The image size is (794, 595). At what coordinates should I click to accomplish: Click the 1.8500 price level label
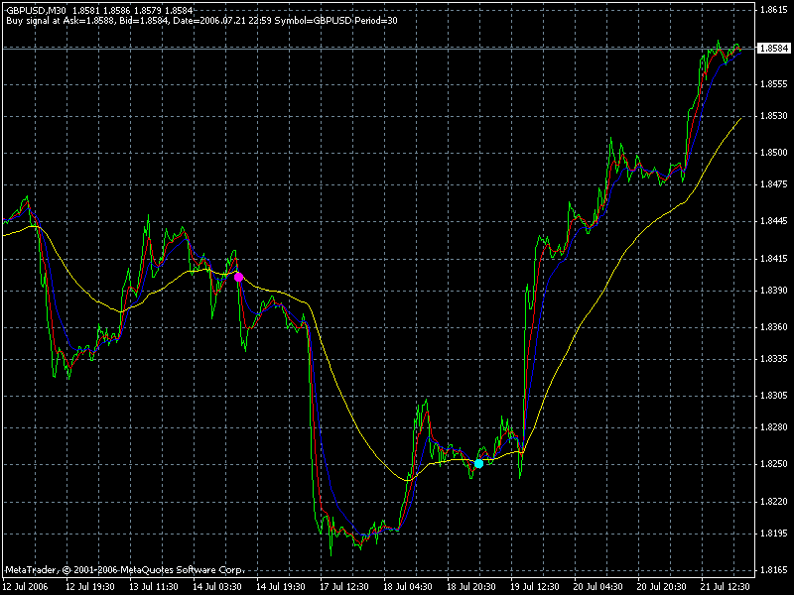pyautogui.click(x=774, y=153)
